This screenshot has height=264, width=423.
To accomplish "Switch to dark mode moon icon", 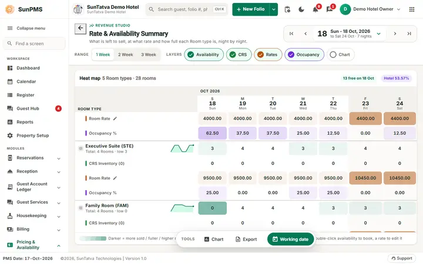I will [301, 9].
